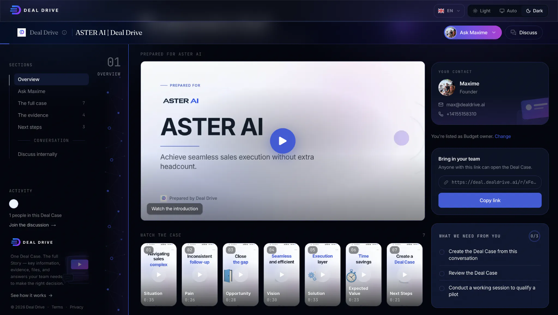This screenshot has width=558, height=315.
Task: Click the UK flag language icon
Action: pos(441,11)
